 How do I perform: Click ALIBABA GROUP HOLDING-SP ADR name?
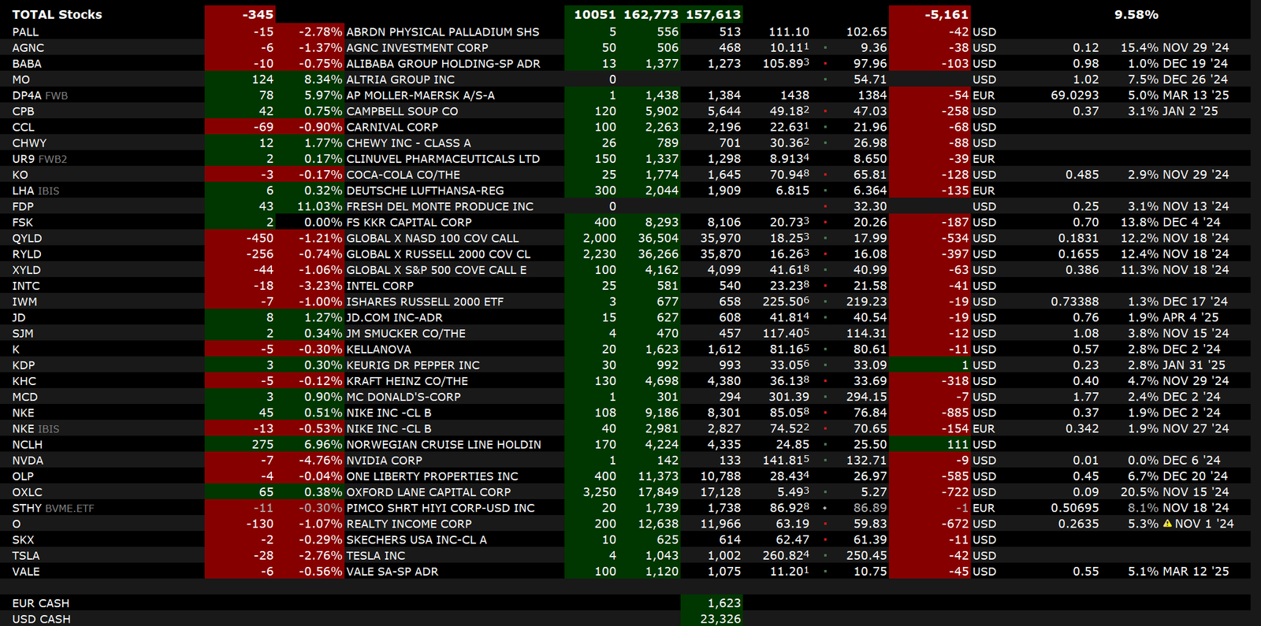(x=443, y=64)
